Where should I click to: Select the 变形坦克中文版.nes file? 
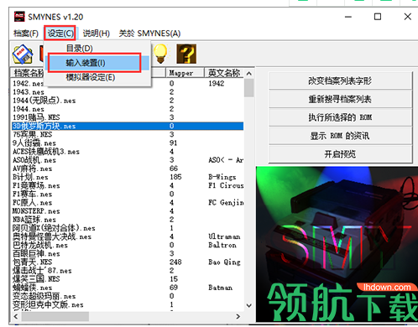pos(128,304)
